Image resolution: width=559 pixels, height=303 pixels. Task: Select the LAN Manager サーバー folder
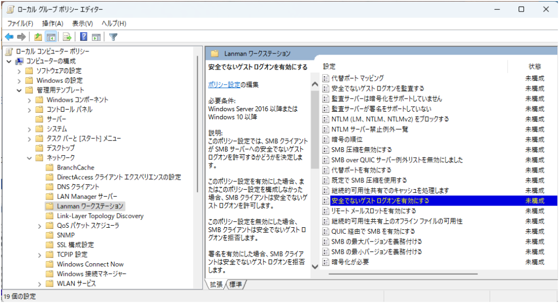pos(87,196)
